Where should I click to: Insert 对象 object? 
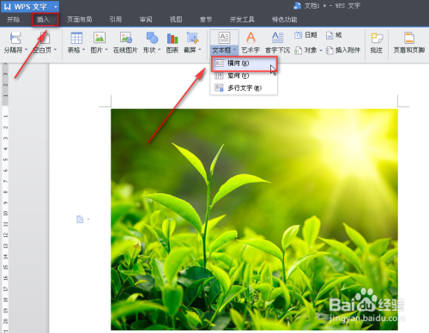tap(305, 51)
